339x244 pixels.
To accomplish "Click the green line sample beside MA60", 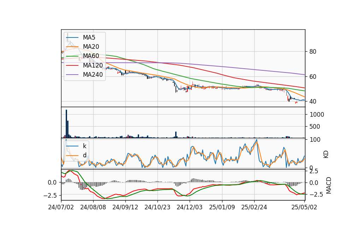I will 72,56.
